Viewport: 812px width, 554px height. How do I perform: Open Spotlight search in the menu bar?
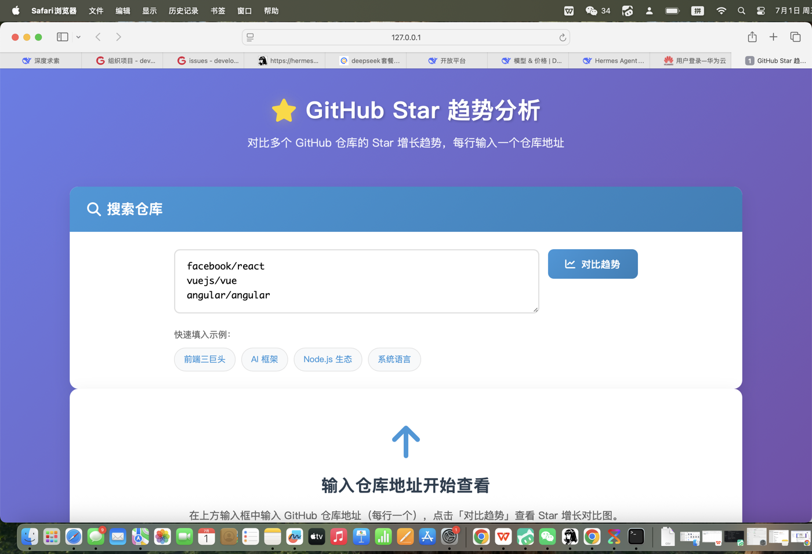pyautogui.click(x=741, y=10)
